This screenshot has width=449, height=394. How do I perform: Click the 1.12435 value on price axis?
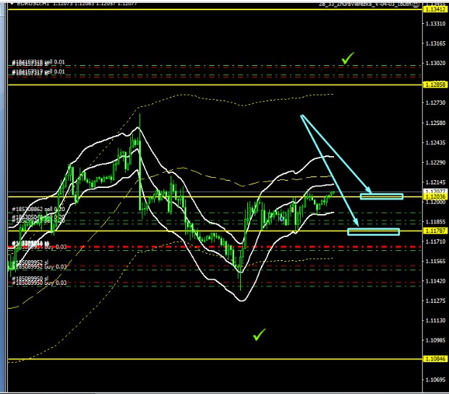(435, 142)
